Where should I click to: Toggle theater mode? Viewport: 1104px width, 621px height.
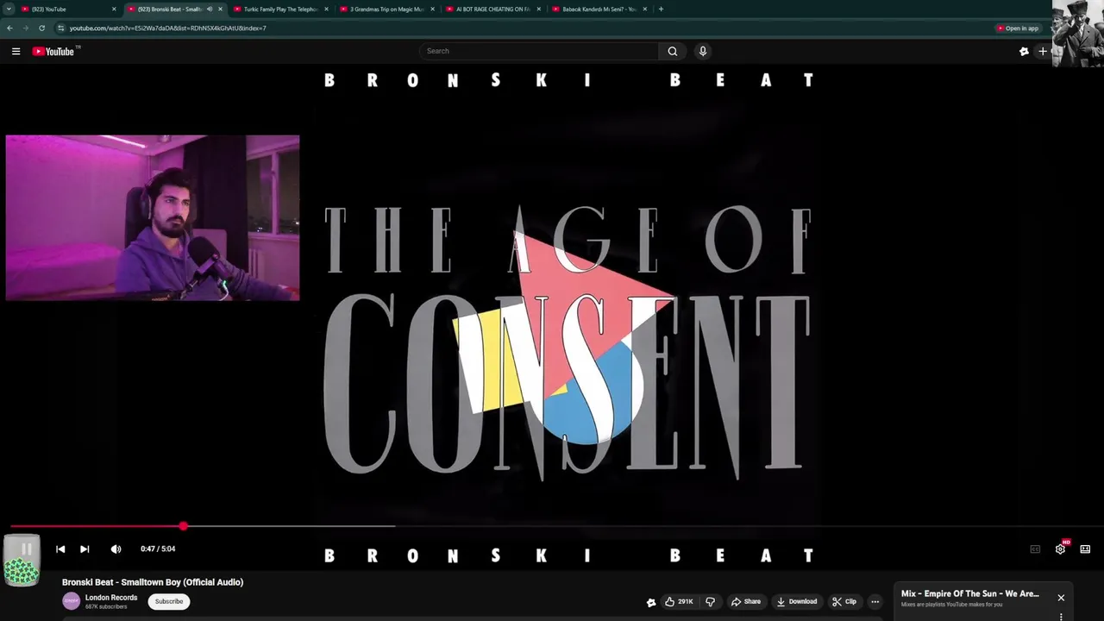click(x=1085, y=549)
